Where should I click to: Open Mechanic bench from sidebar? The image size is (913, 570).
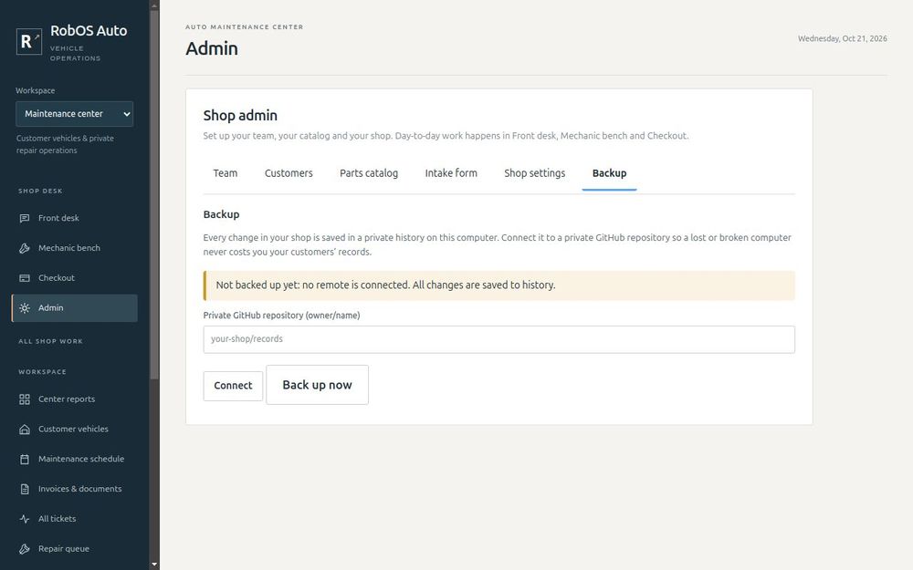pyautogui.click(x=75, y=248)
